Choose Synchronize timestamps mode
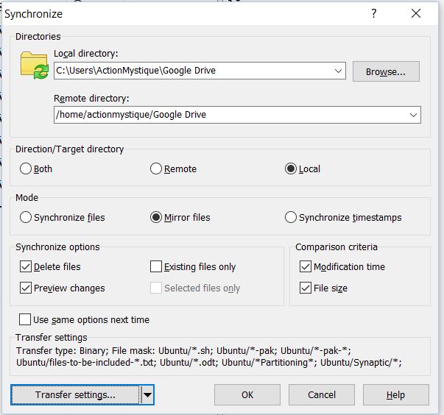The height and width of the screenshot is (415, 444). 290,217
